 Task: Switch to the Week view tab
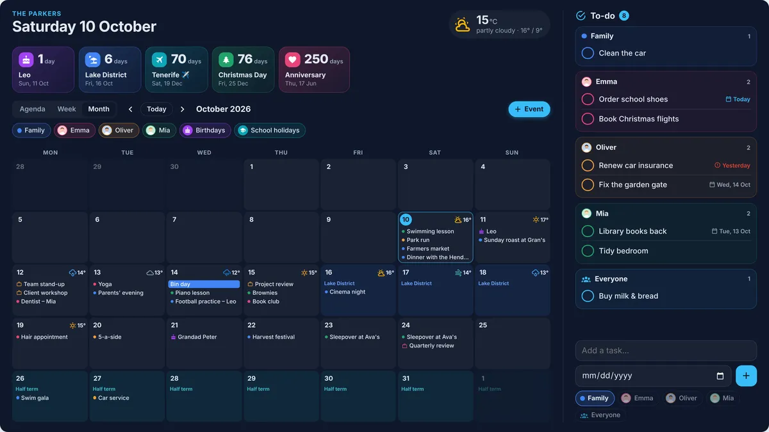pos(67,109)
